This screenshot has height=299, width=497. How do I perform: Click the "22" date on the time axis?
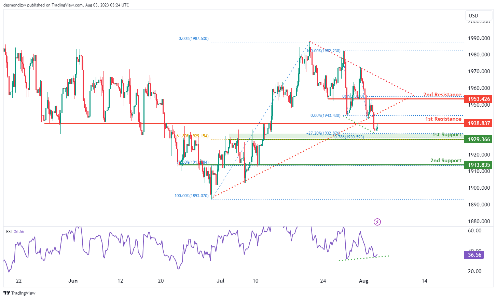(x=19, y=281)
